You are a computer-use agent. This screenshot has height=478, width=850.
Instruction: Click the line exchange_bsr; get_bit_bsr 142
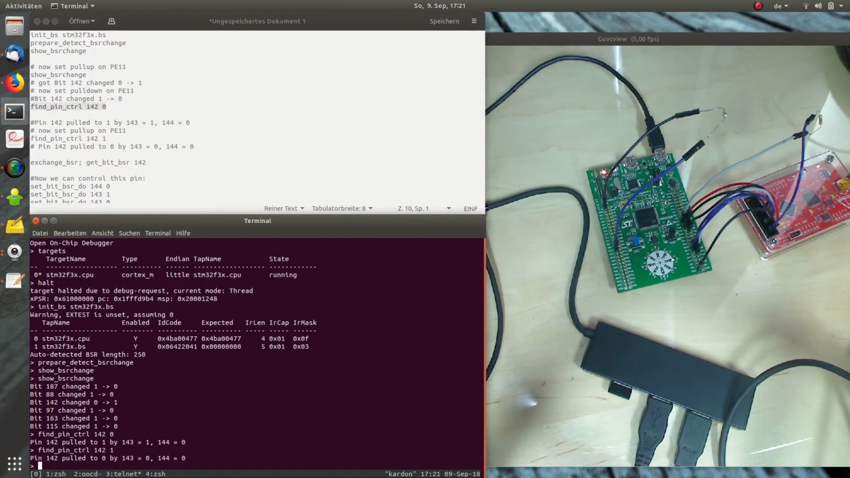click(88, 163)
